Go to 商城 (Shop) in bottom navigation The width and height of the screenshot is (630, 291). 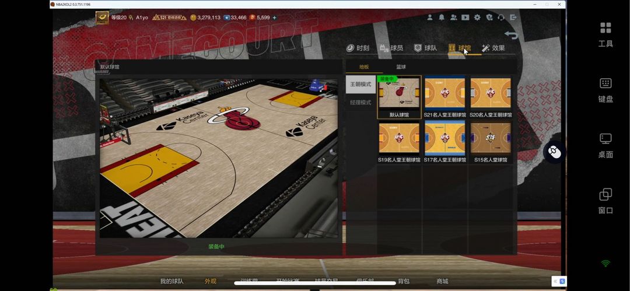442,281
